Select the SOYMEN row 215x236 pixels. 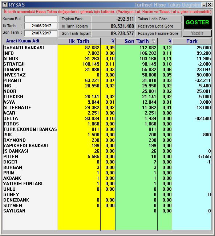[x=107, y=205]
